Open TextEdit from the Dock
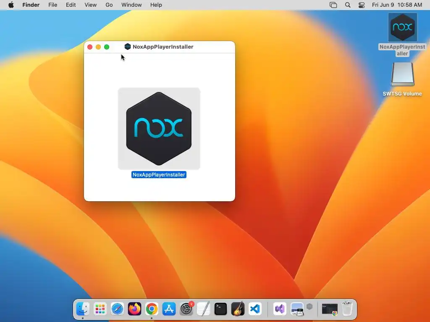Screen dimensions: 430x322 pos(204,309)
